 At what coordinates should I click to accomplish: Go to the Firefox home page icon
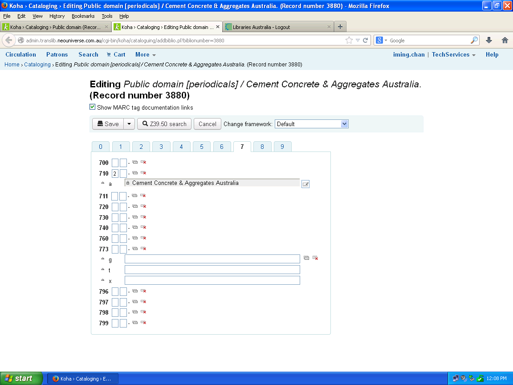coord(505,40)
